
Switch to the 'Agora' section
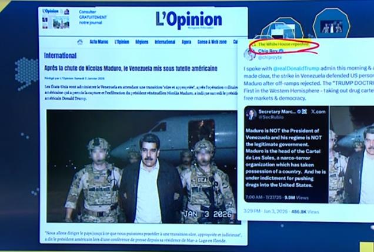(186, 42)
